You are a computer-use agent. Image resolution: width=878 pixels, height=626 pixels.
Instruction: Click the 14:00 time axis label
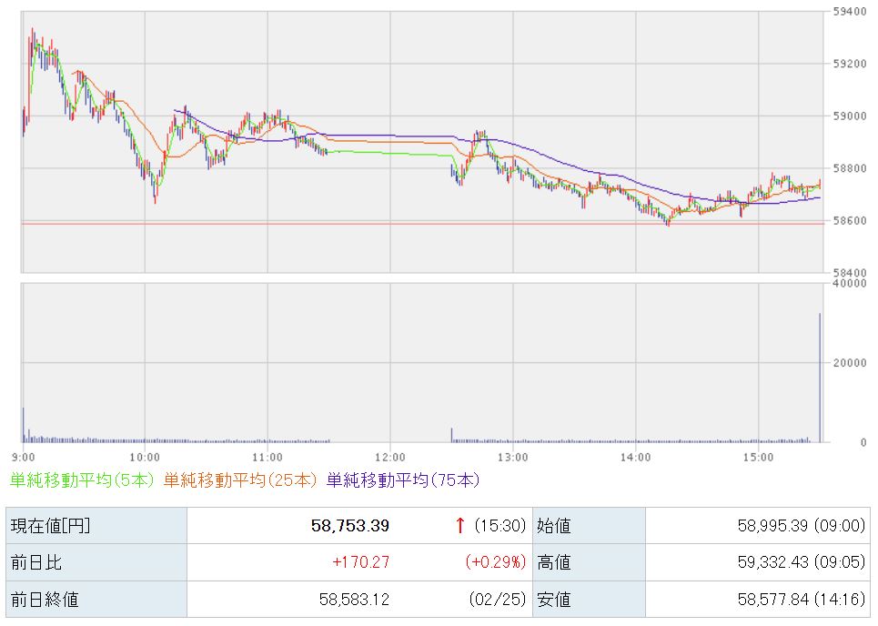[x=635, y=455]
